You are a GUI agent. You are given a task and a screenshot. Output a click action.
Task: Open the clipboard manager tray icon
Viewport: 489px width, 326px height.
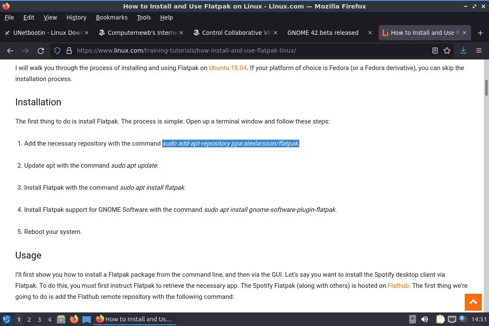coord(440,319)
